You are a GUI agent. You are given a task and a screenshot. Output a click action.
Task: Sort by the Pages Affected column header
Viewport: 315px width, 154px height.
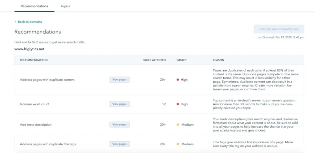[x=154, y=60]
